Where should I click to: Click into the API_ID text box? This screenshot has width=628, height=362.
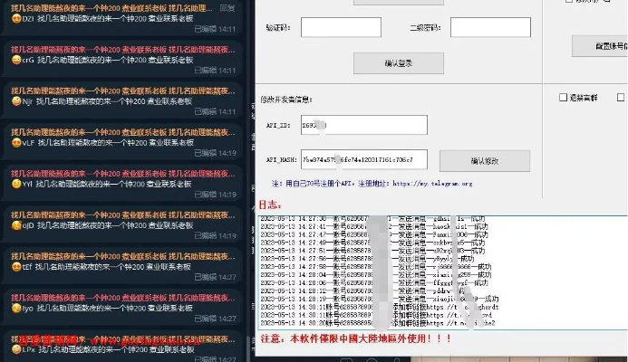[351, 125]
